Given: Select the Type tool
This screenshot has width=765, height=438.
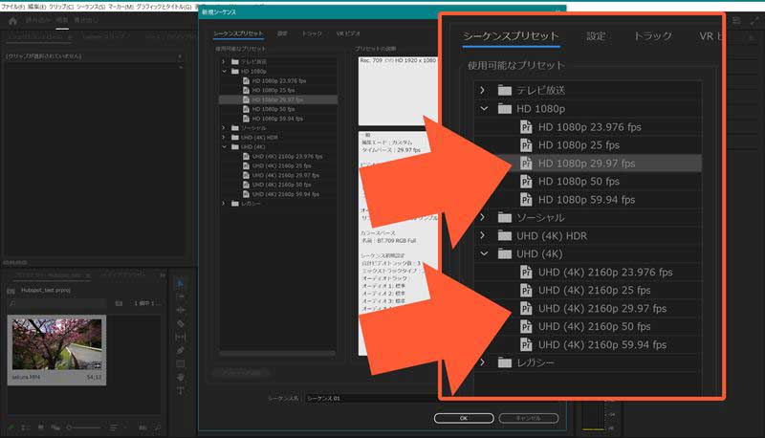Looking at the screenshot, I should tap(180, 391).
